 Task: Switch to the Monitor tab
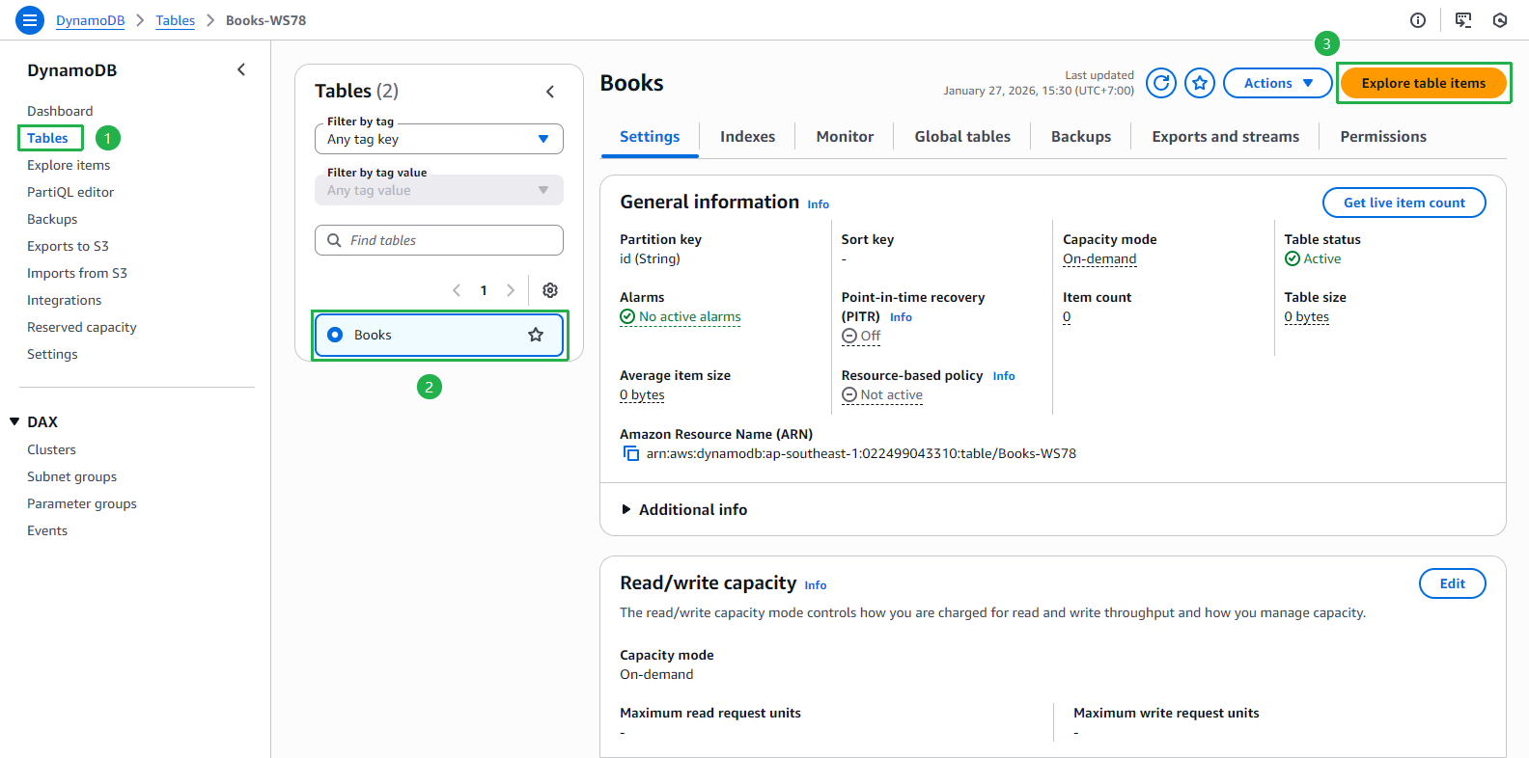tap(845, 137)
